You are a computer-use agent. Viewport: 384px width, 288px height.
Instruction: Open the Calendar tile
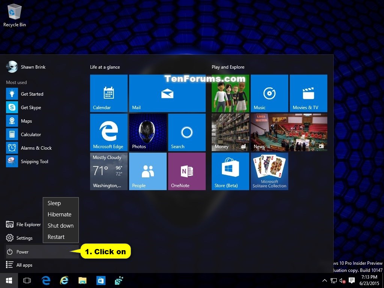coord(108,93)
